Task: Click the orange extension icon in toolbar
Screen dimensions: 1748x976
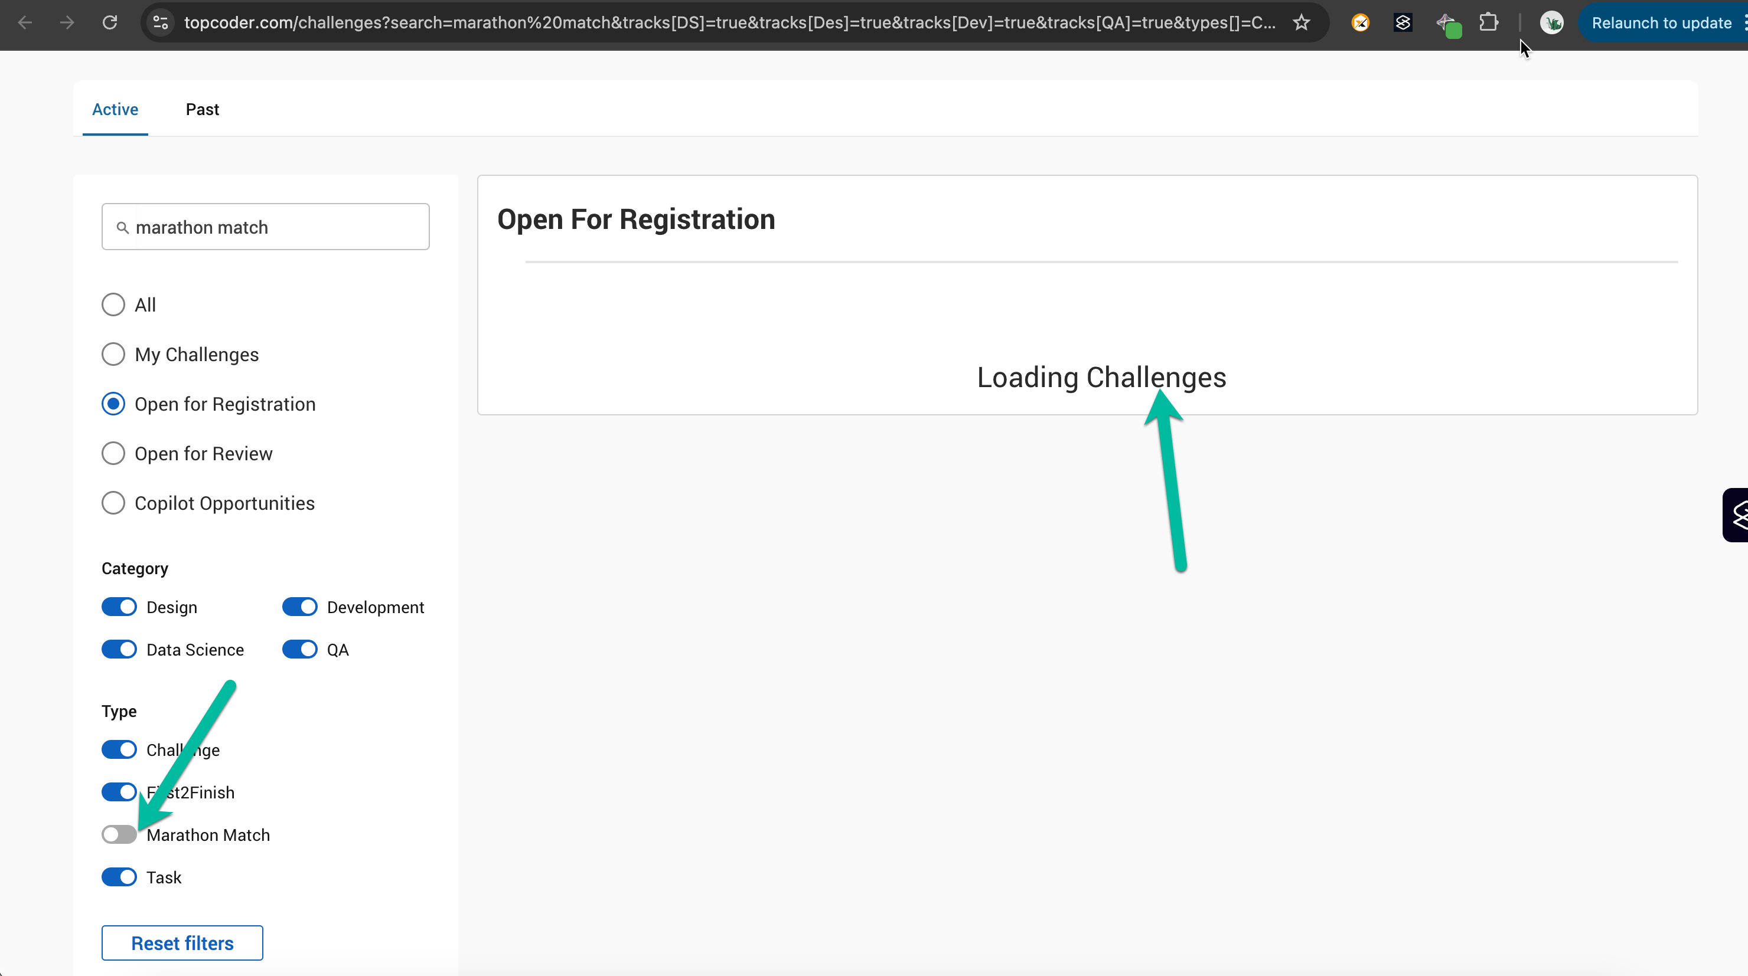Action: point(1360,23)
